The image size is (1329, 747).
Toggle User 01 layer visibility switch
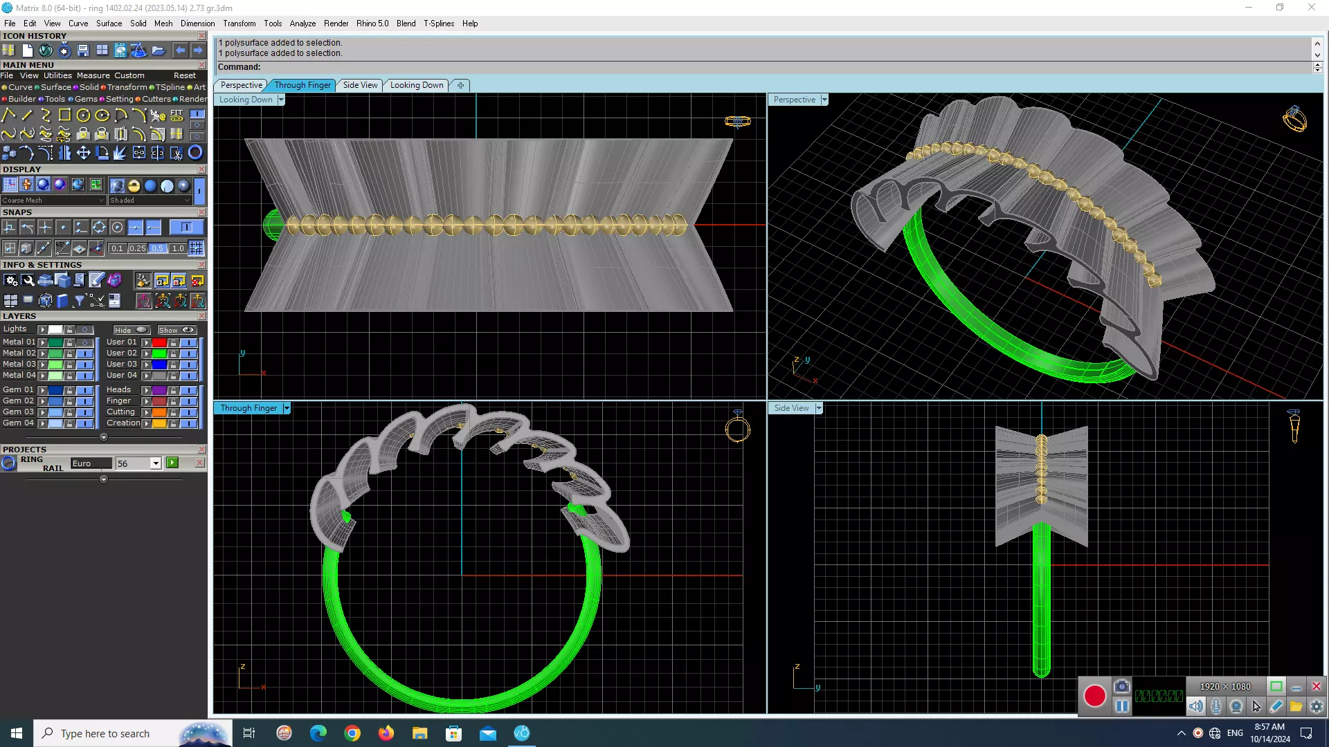pos(188,342)
